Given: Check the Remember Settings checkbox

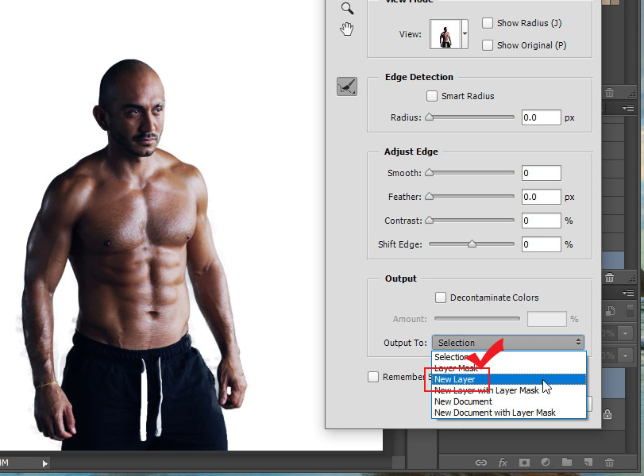Looking at the screenshot, I should pos(373,377).
